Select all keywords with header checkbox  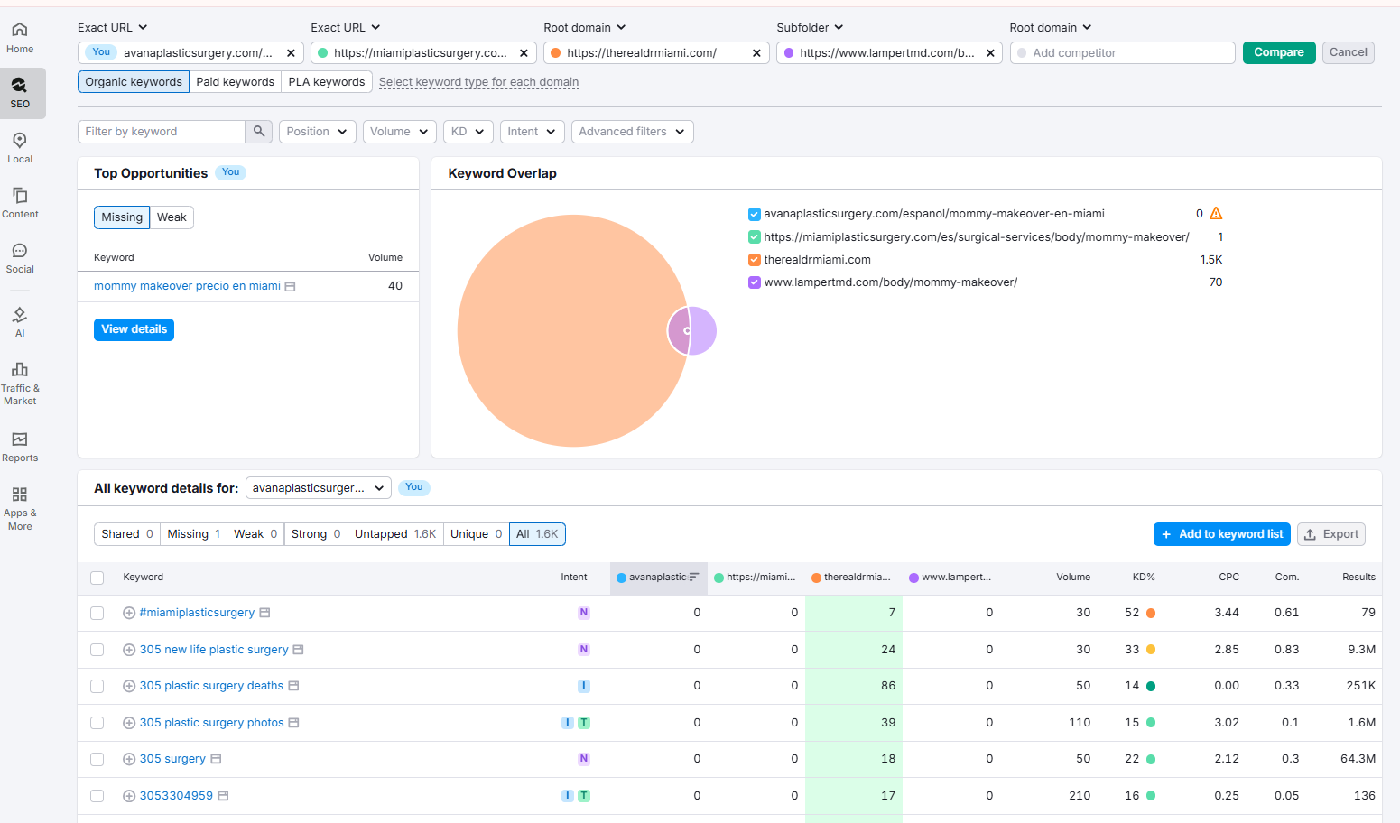(97, 578)
